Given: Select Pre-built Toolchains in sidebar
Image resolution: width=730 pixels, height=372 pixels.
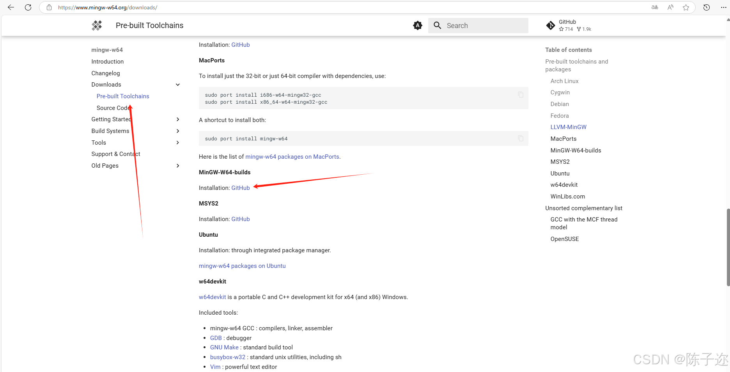Looking at the screenshot, I should pyautogui.click(x=123, y=96).
